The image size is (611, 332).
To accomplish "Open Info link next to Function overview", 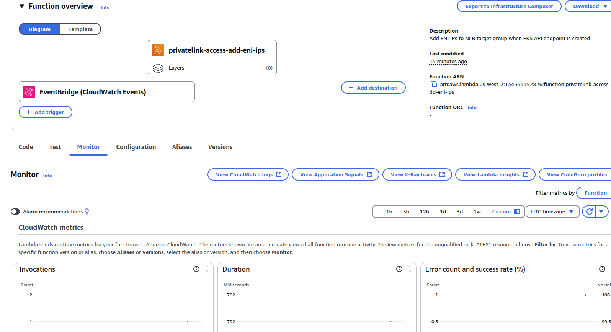I will [x=105, y=7].
